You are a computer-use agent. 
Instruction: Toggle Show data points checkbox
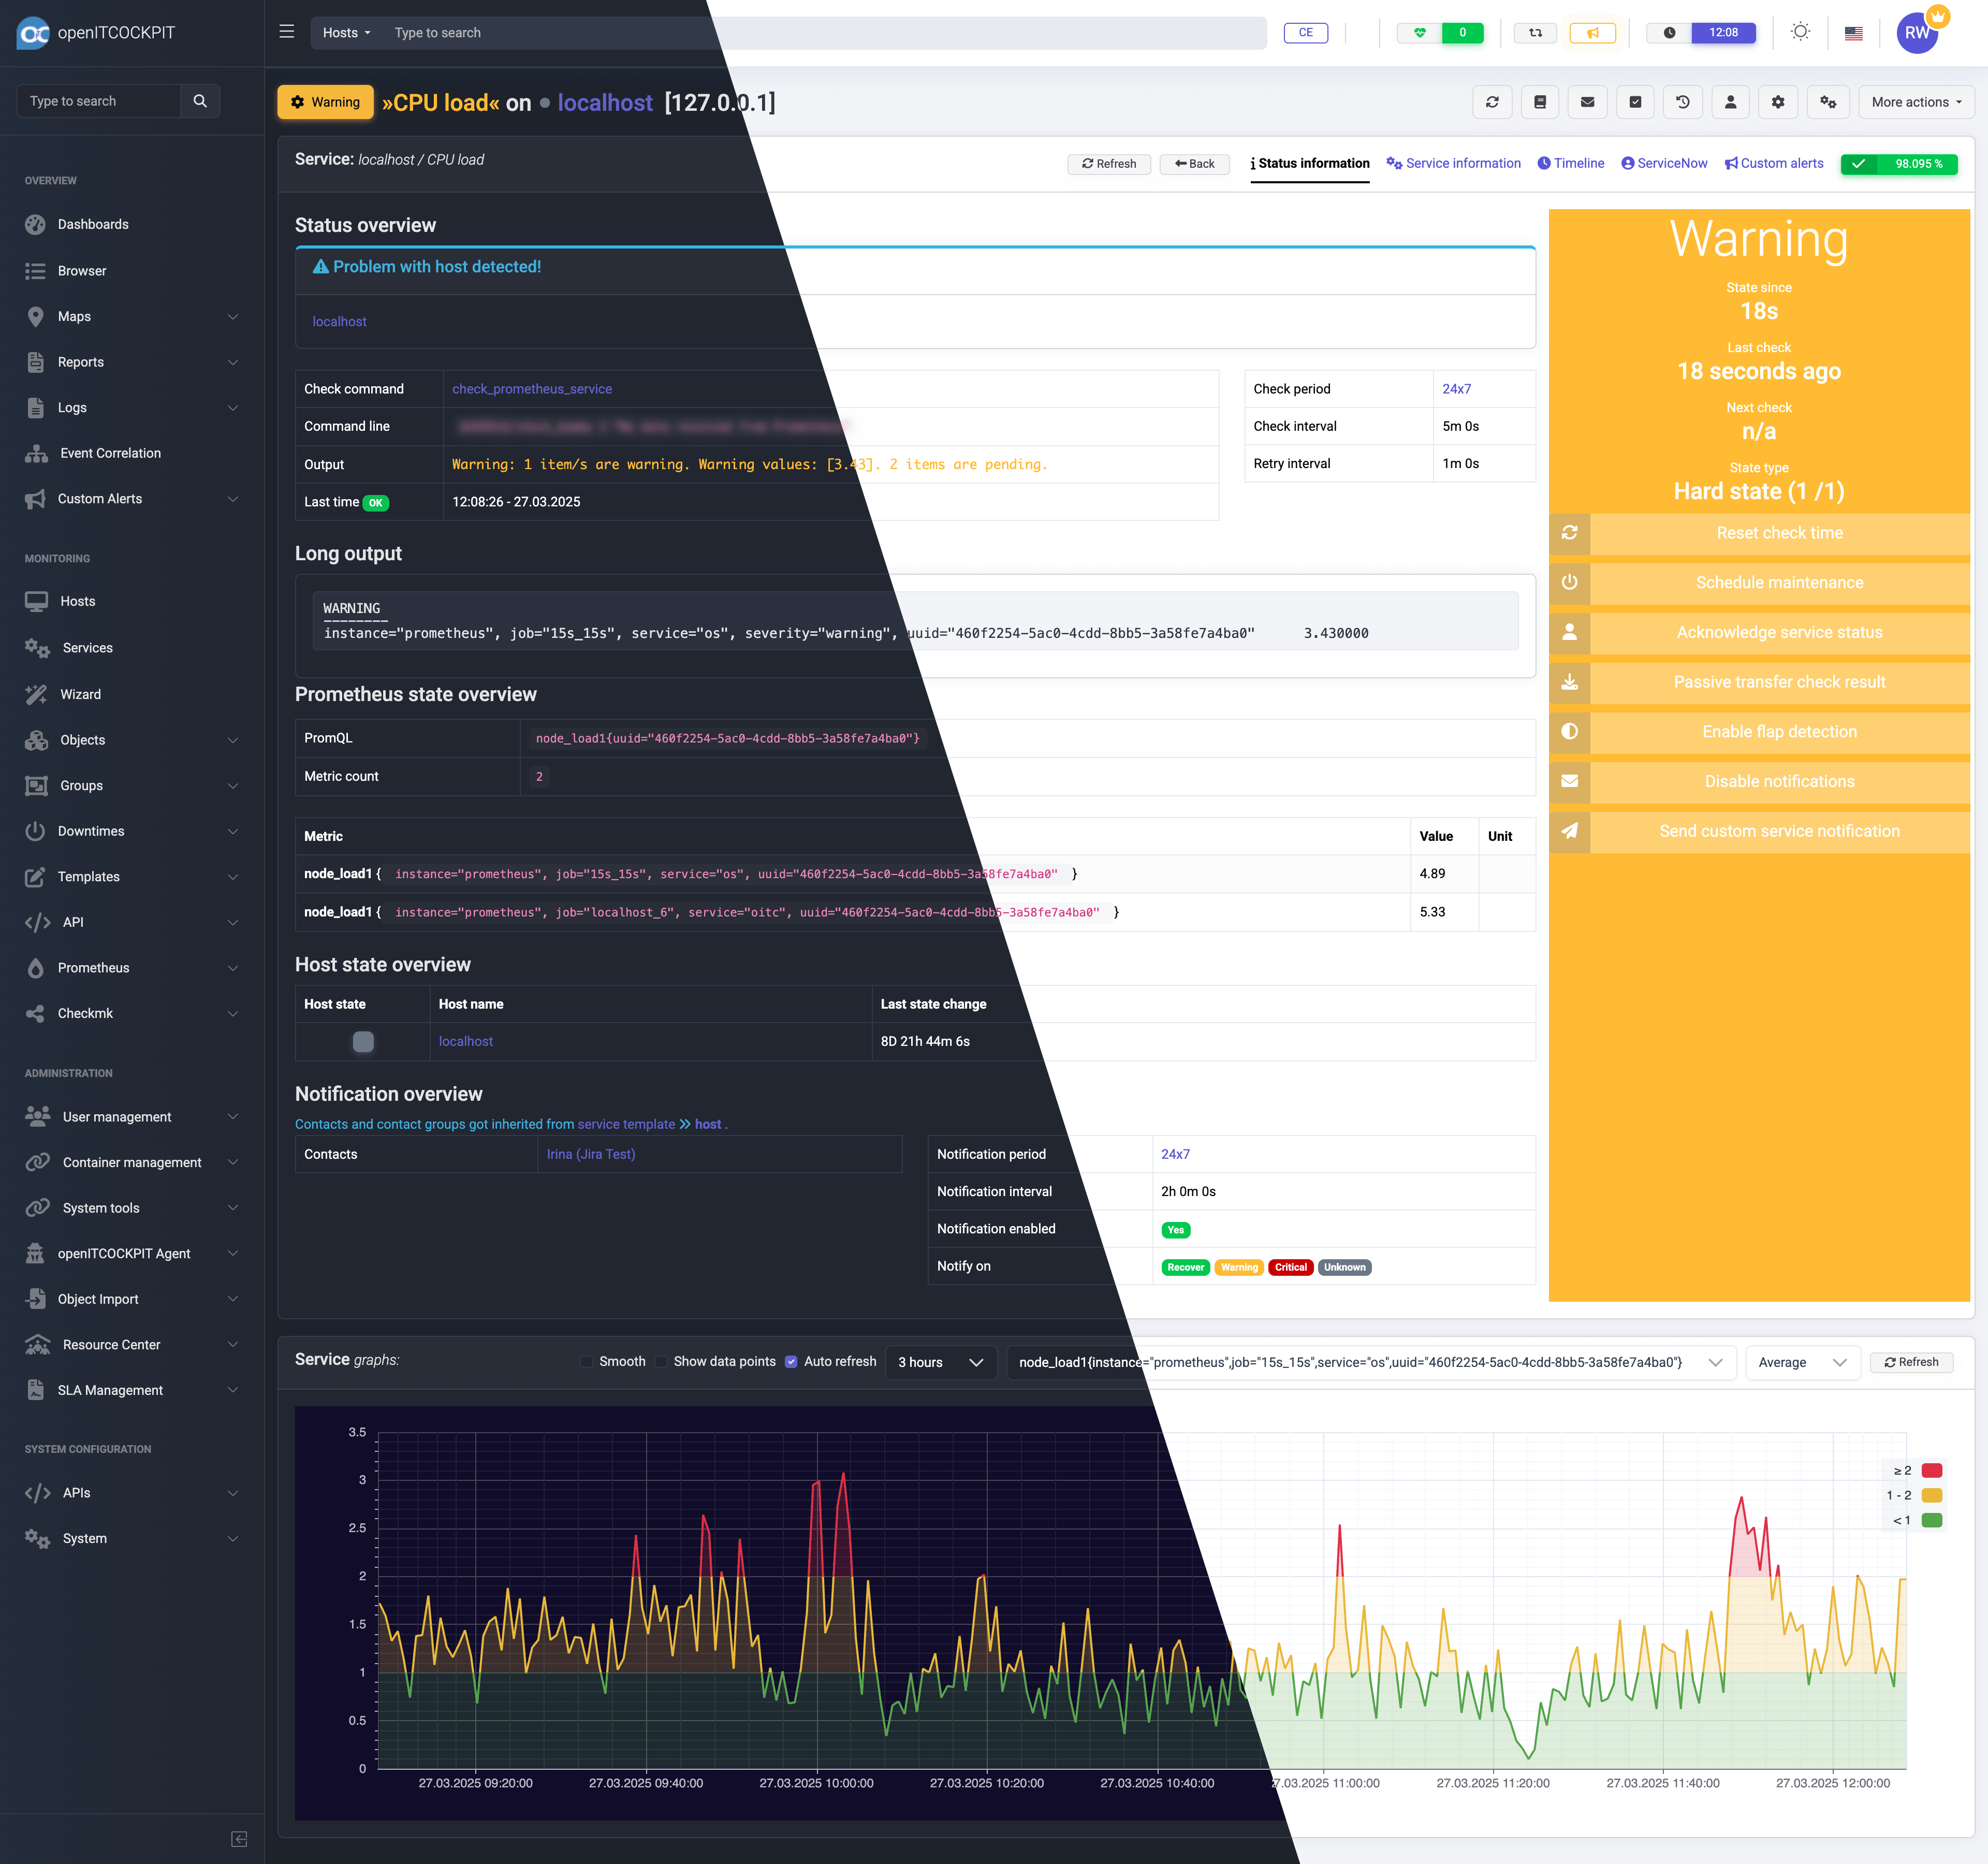(x=661, y=1361)
